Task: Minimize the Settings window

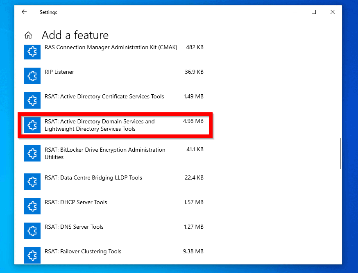Action: coord(295,12)
